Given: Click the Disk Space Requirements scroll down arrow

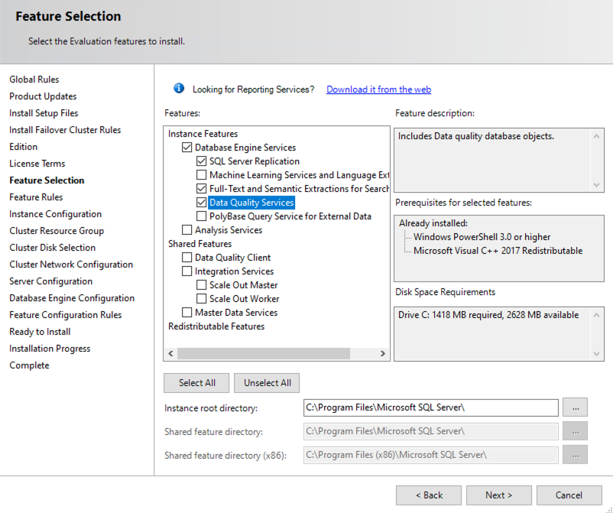Looking at the screenshot, I should coord(596,354).
